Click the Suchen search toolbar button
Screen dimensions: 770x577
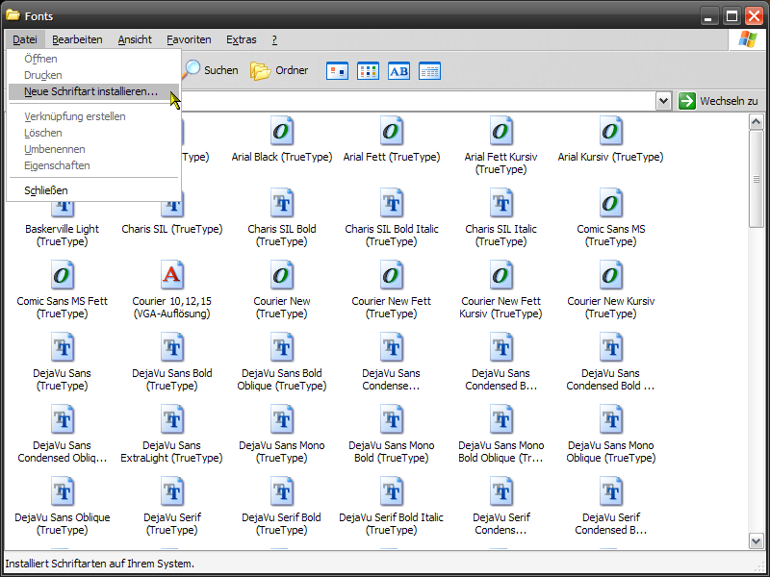(210, 70)
